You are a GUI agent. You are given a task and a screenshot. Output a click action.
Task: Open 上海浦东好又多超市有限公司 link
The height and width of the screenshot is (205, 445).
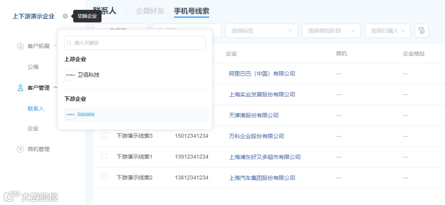[265, 157]
